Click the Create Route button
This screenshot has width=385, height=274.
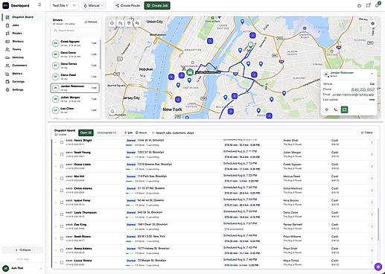pyautogui.click(x=128, y=5)
